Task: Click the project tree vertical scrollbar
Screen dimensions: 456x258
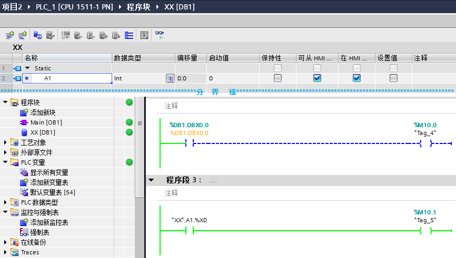Action: click(x=140, y=148)
